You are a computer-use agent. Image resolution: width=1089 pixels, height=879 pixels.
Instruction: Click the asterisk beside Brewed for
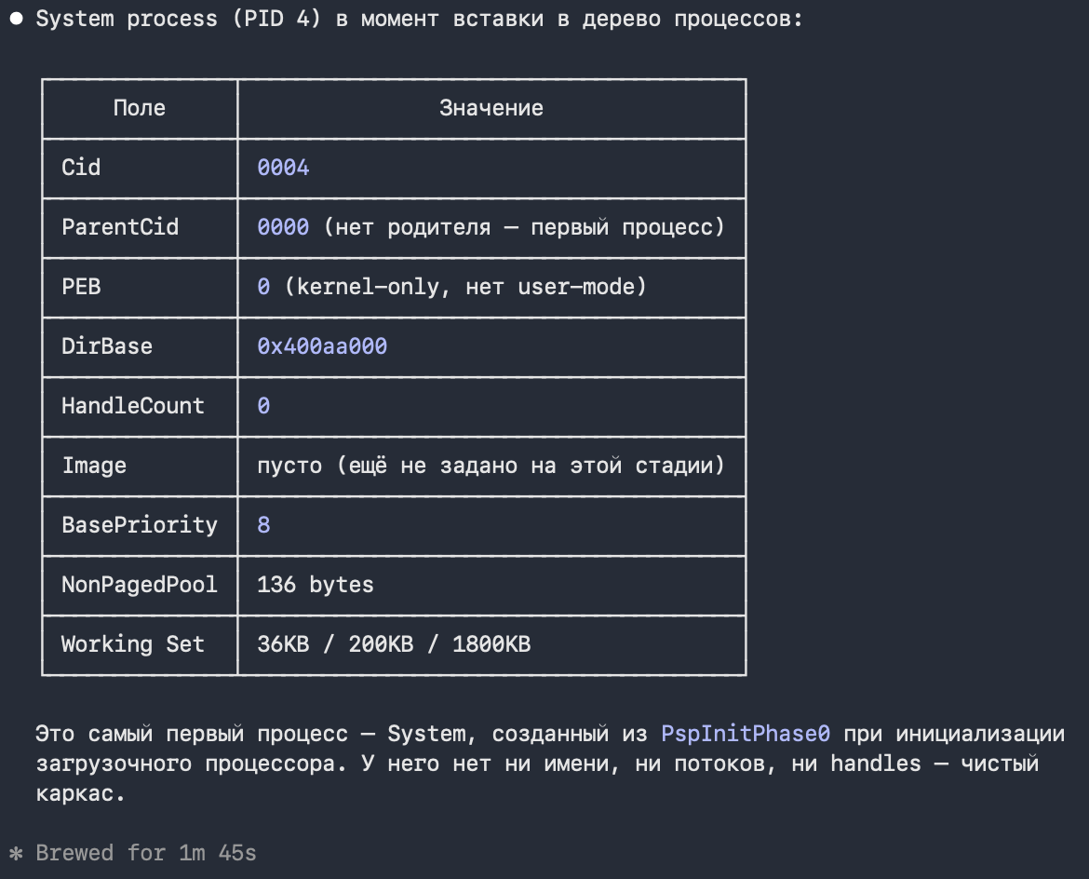(16, 853)
